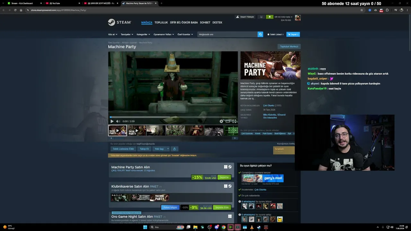Open SİFİR Bİ1 ÖSKÜR BABA profile menu

pos(184,22)
